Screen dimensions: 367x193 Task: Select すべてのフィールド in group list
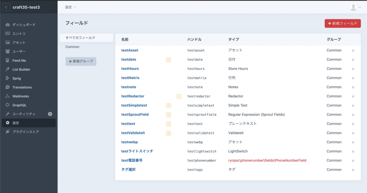click(80, 38)
